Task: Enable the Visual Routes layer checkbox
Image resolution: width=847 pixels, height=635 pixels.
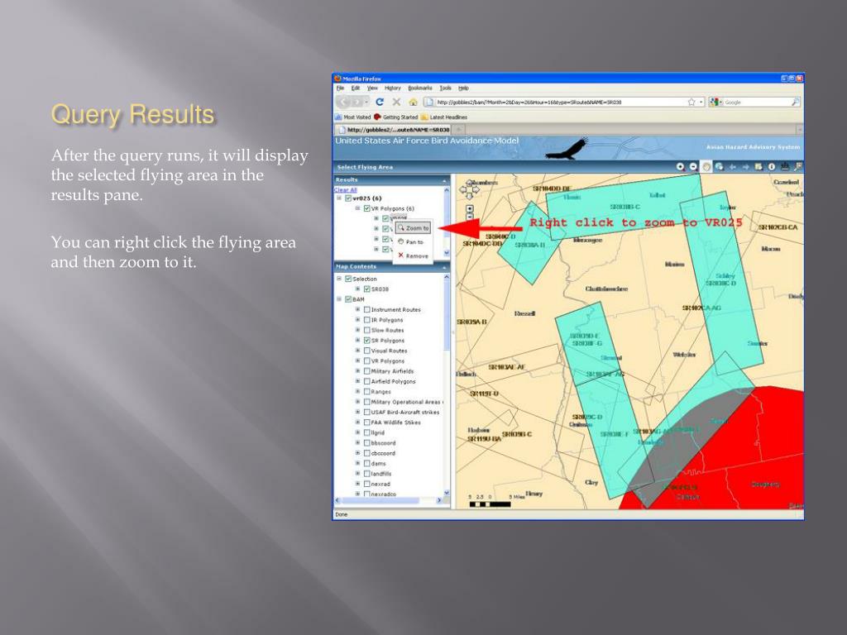Action: click(x=366, y=351)
